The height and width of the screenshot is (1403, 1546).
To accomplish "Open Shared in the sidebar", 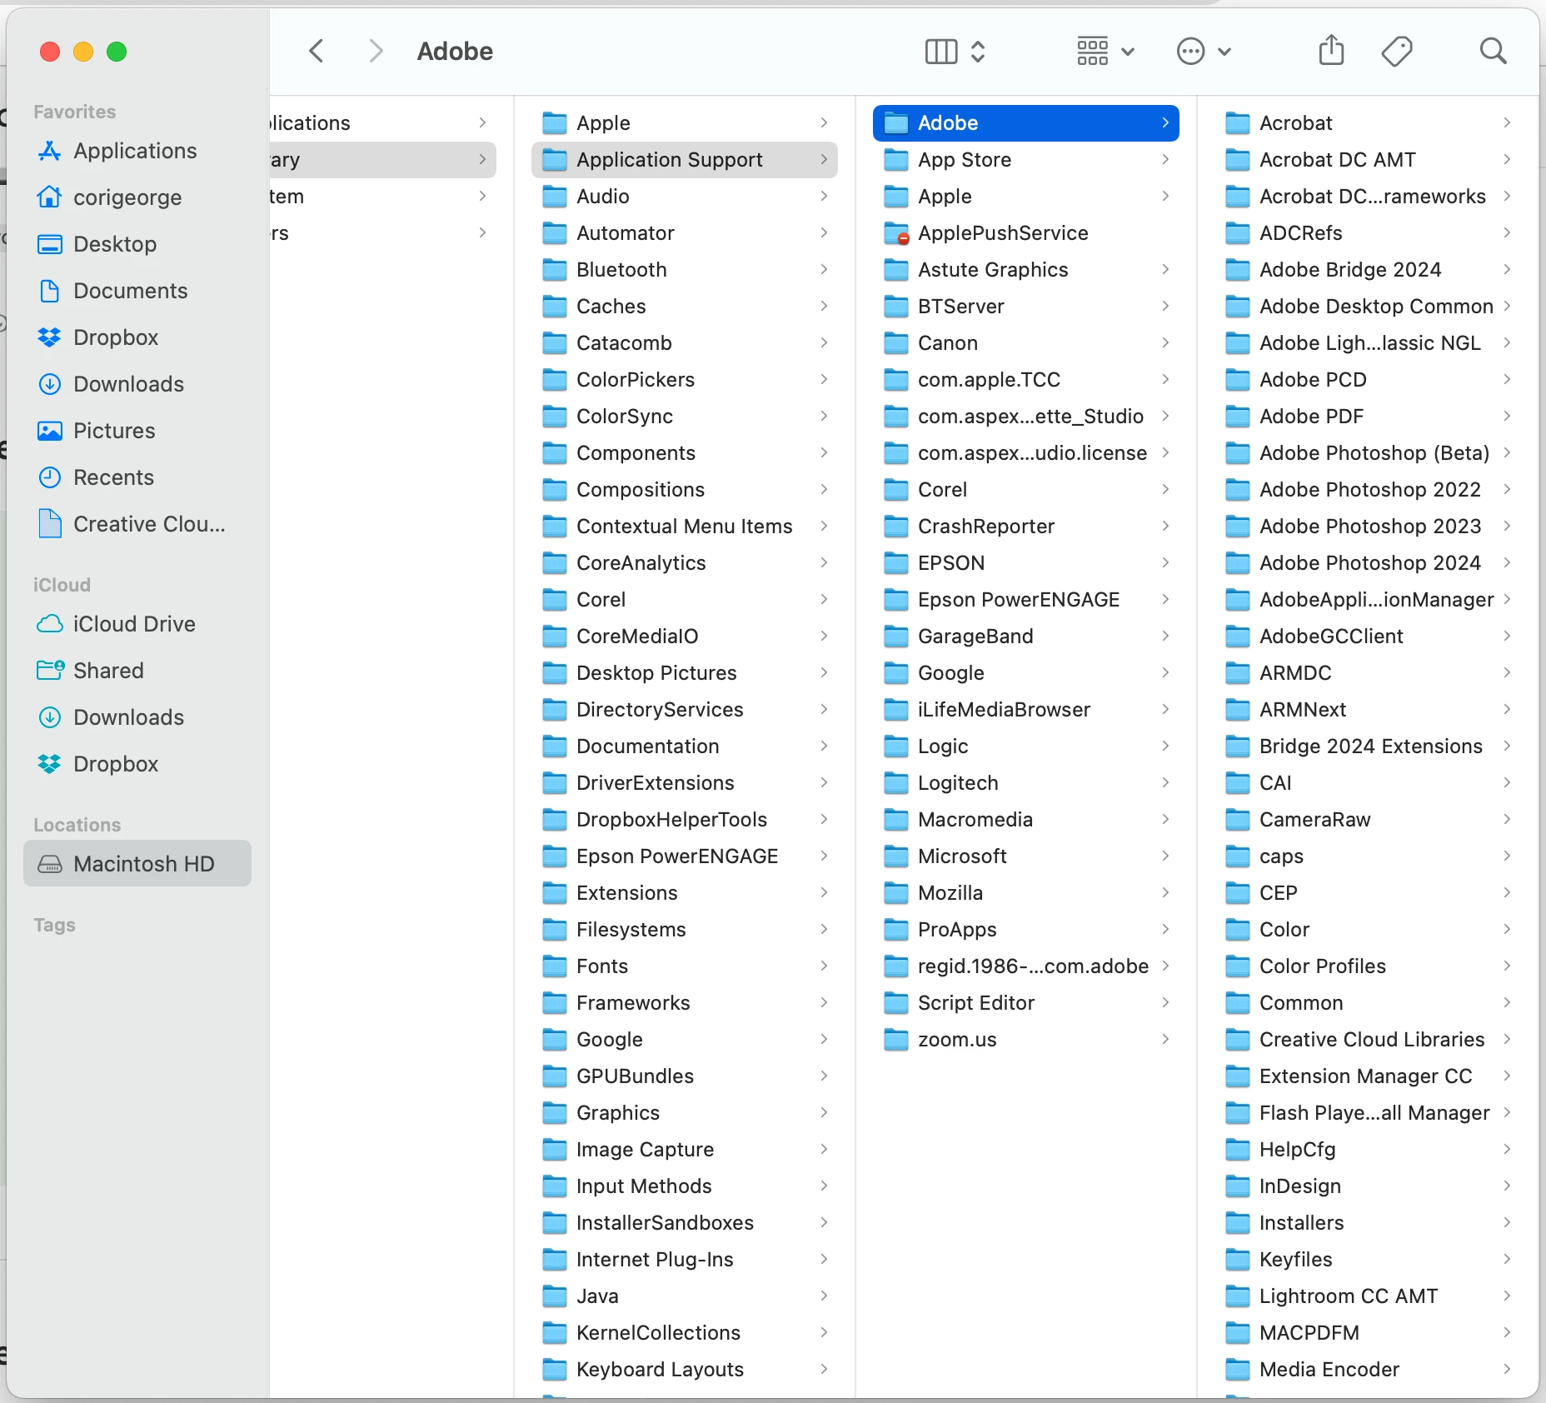I will tap(137, 671).
